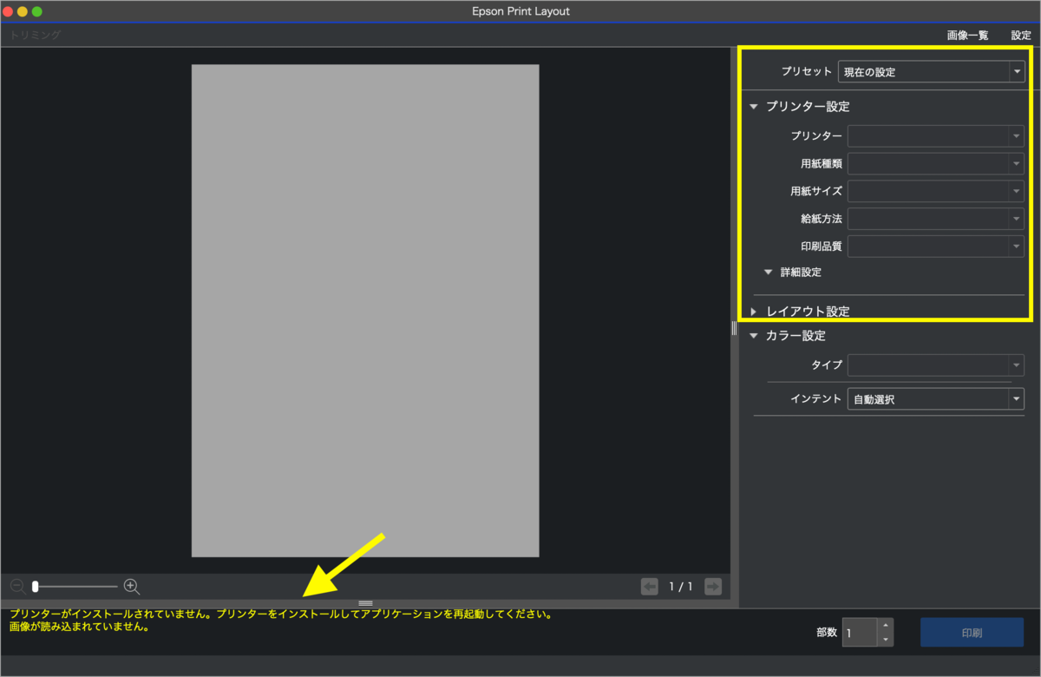The width and height of the screenshot is (1041, 677).
Task: Open the プリンター dropdown
Action: [936, 136]
